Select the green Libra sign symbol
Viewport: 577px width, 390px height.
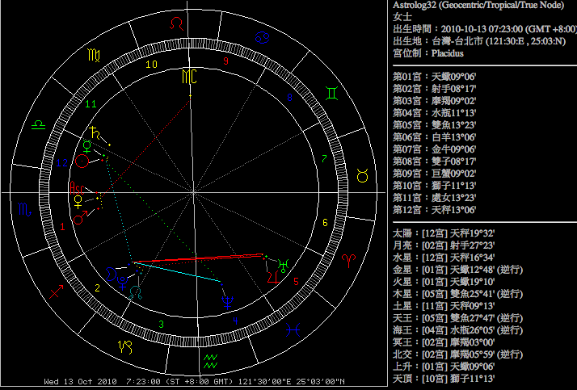38,124
